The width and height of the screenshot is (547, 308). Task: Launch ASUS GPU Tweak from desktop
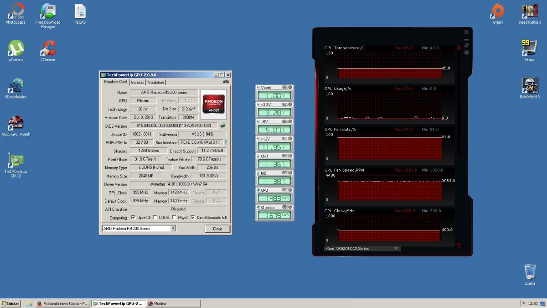(16, 125)
